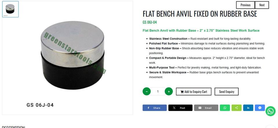Click the floating WhatsApp chat icon
Viewport: 278px width, 128px height.
click(270, 111)
